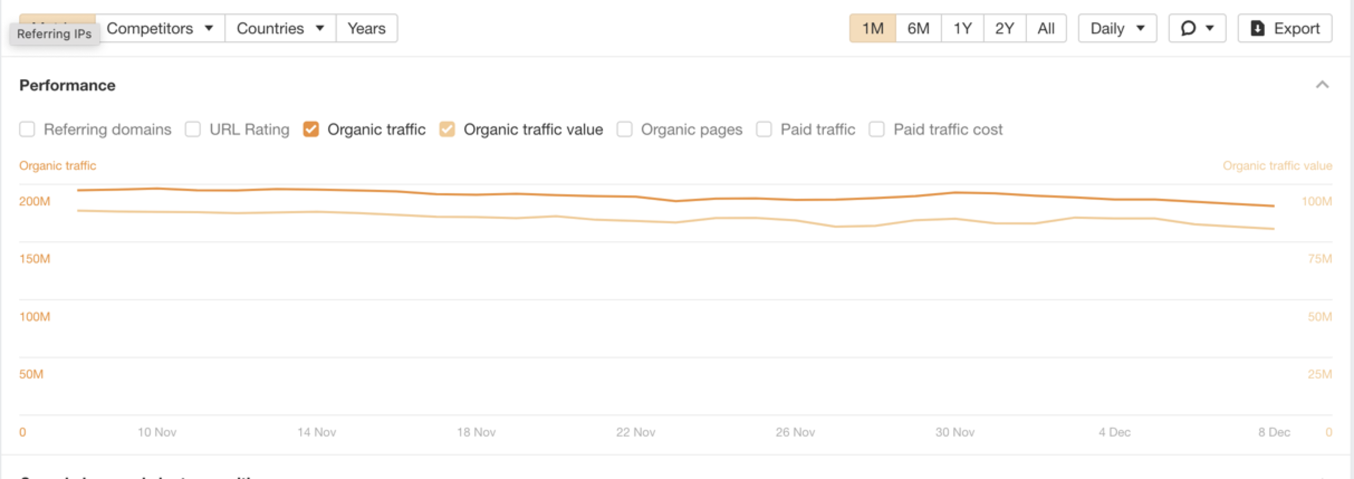Enable the Referring domains checkbox

pyautogui.click(x=27, y=129)
